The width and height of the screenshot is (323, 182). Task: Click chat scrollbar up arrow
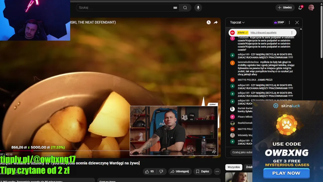[x=301, y=29]
